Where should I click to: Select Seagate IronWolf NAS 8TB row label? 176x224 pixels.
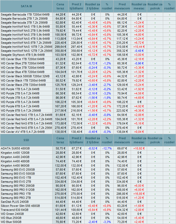tap(26, 43)
